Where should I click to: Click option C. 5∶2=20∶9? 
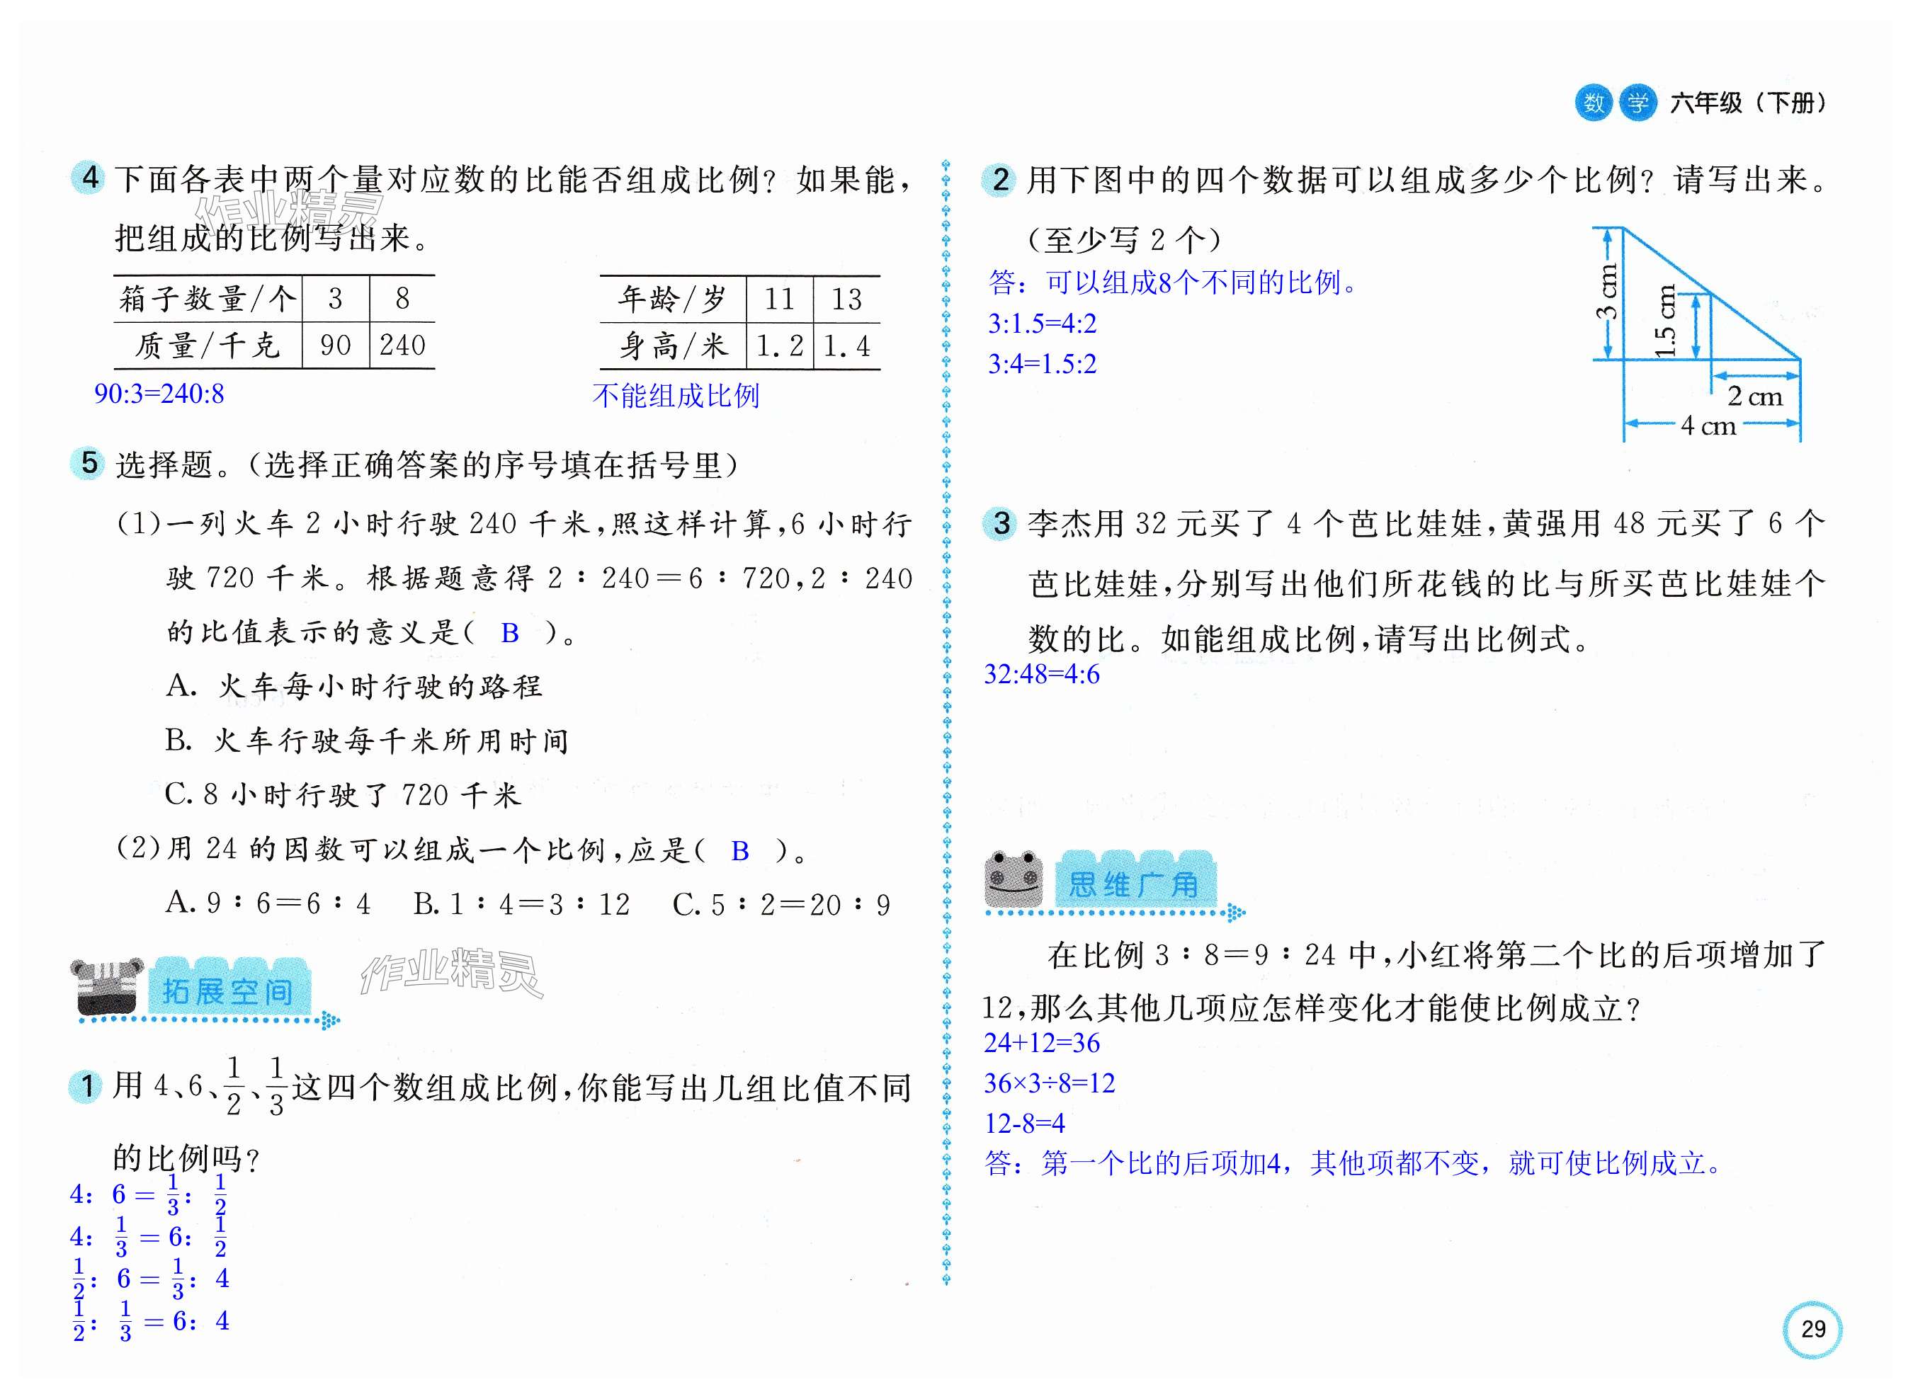(781, 904)
